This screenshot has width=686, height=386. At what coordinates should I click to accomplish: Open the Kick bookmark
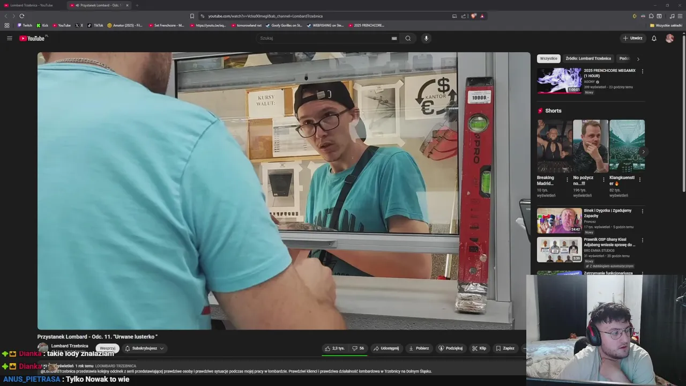[42, 25]
